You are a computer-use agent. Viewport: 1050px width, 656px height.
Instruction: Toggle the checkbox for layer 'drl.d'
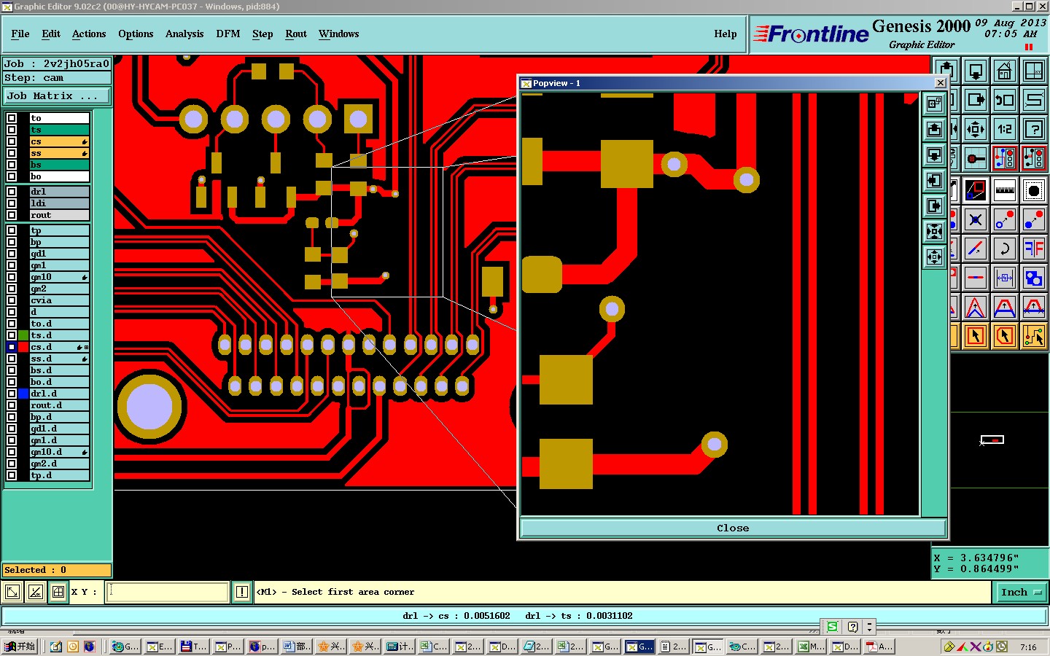pos(12,394)
